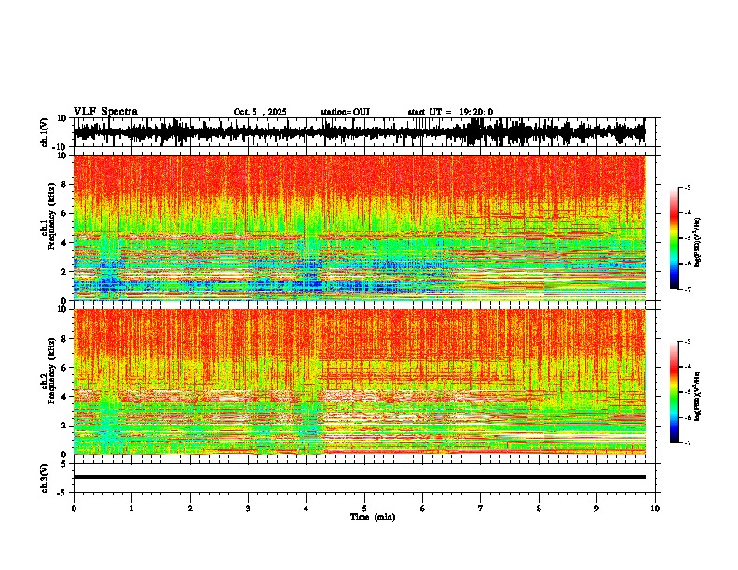Click time axis tick label "5"
Screen dimensions: 738x570
tap(364, 509)
